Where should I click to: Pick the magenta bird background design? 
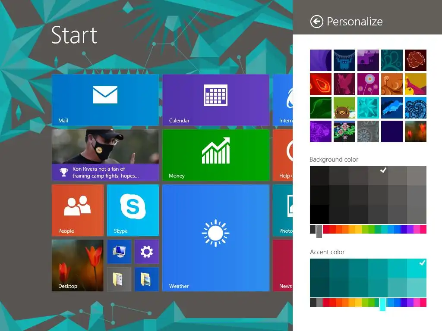[x=344, y=84]
